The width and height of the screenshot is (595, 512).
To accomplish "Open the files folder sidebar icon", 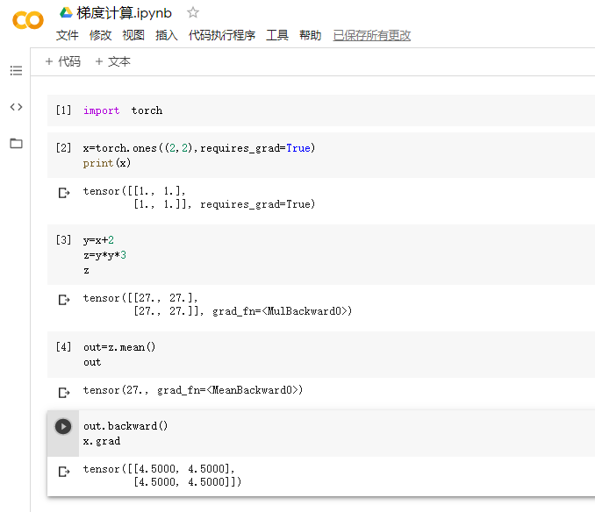I will [x=16, y=143].
